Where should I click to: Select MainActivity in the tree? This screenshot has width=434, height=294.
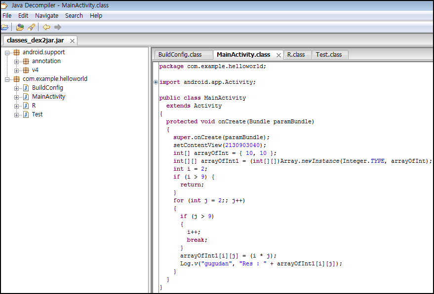pyautogui.click(x=48, y=97)
